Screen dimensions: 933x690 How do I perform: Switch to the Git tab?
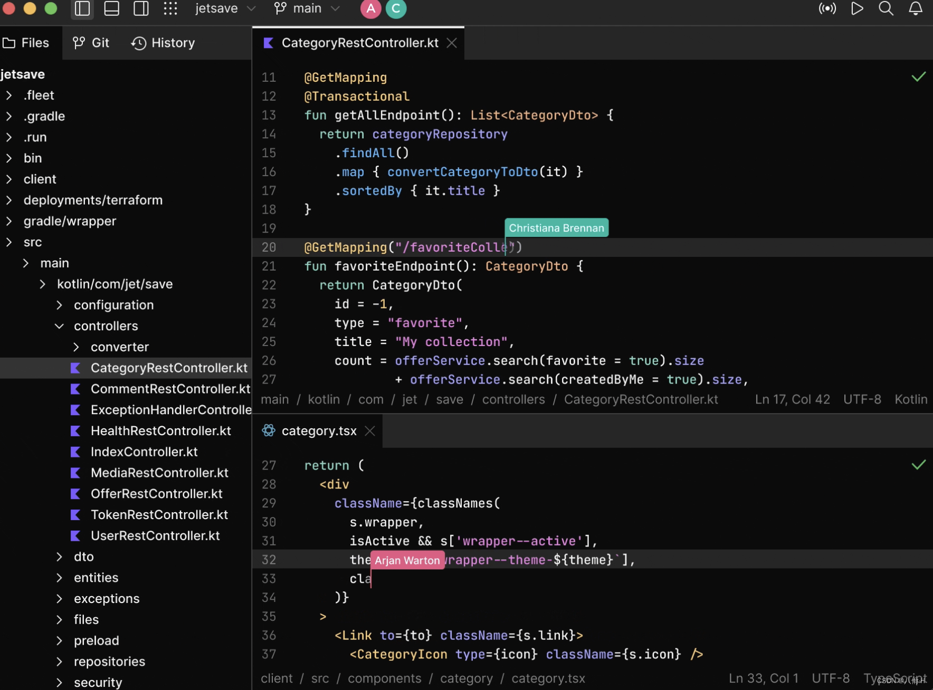point(91,43)
